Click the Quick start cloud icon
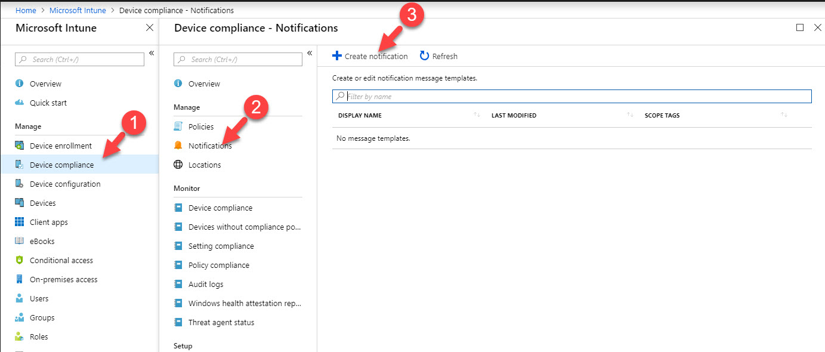 tap(19, 103)
